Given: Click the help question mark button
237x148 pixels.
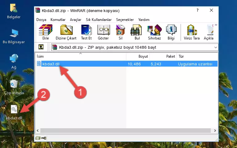Looking at the screenshot, I should (x=198, y=10).
